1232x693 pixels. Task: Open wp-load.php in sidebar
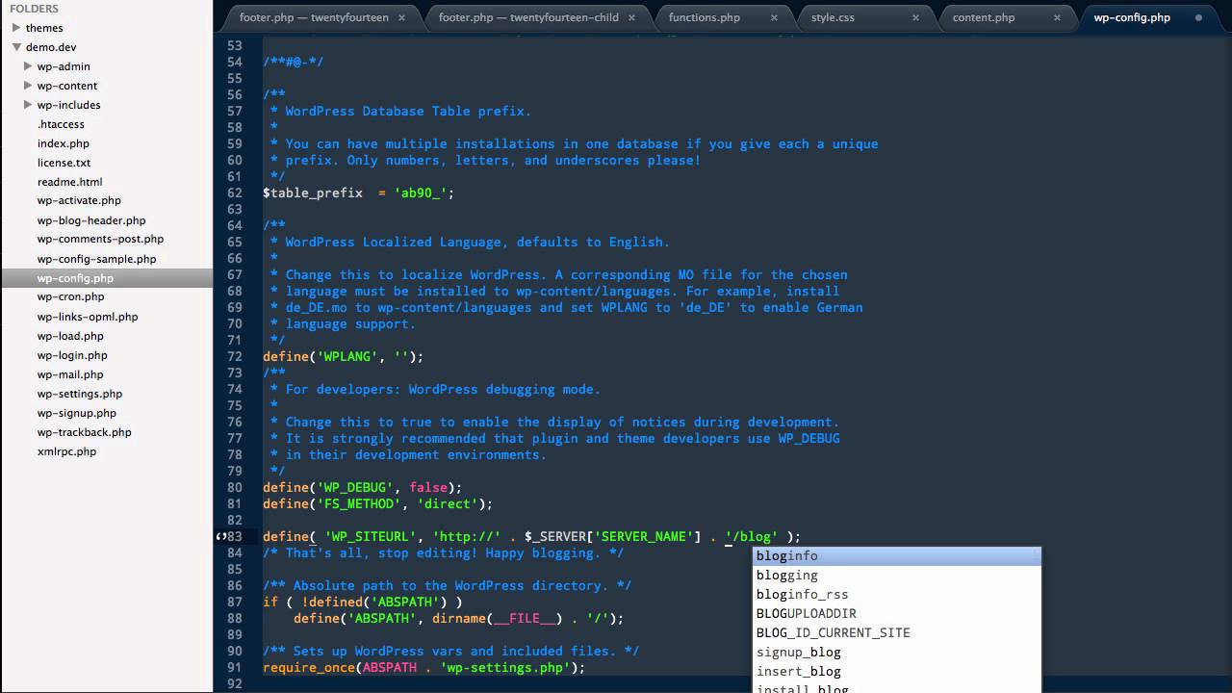(70, 336)
